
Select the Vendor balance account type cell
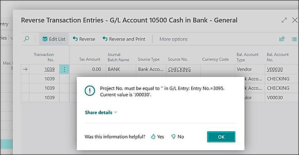pyautogui.click(x=250, y=69)
